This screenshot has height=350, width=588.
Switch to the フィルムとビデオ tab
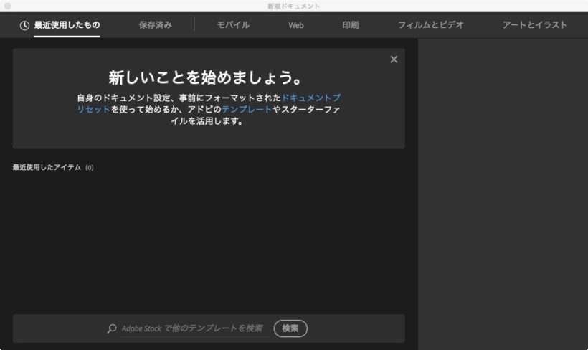(431, 25)
